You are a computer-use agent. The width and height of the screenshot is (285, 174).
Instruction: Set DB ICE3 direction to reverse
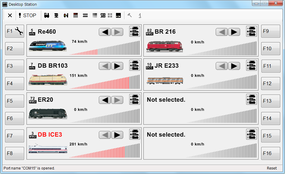[105, 135]
